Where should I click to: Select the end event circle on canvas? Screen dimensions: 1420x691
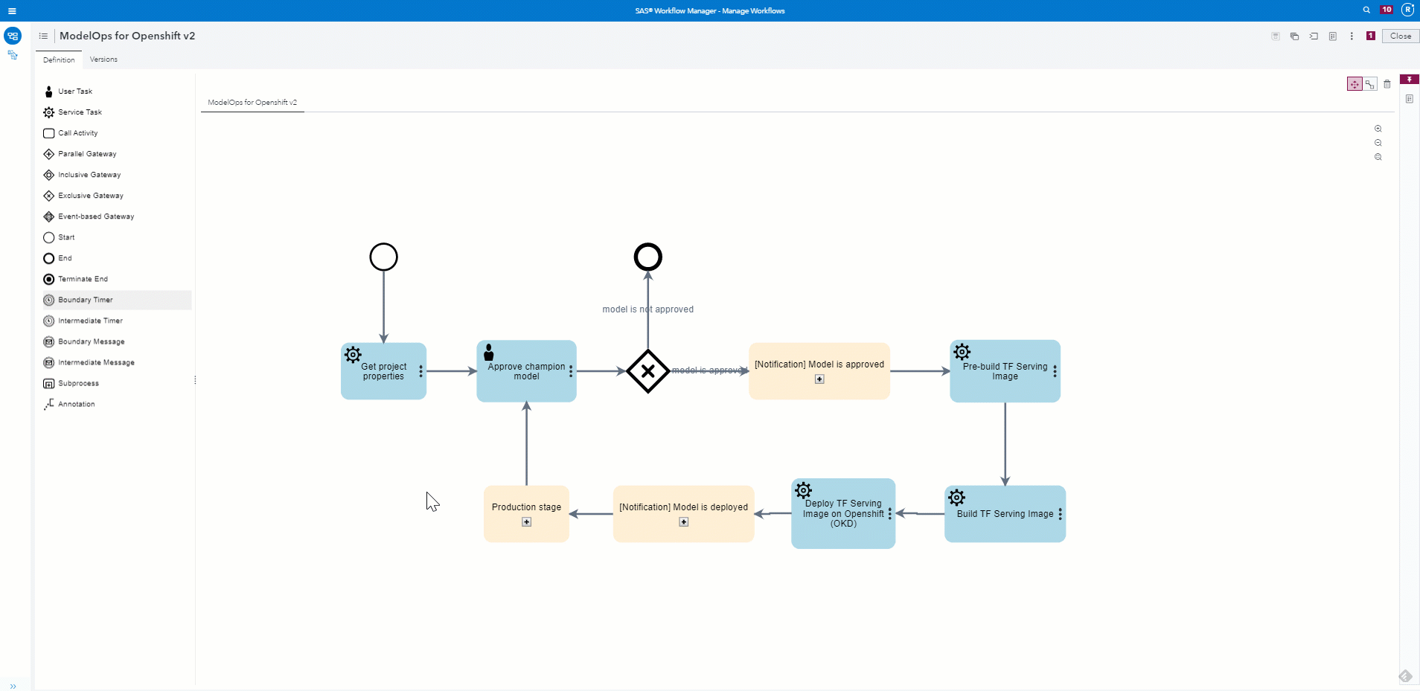tap(647, 257)
